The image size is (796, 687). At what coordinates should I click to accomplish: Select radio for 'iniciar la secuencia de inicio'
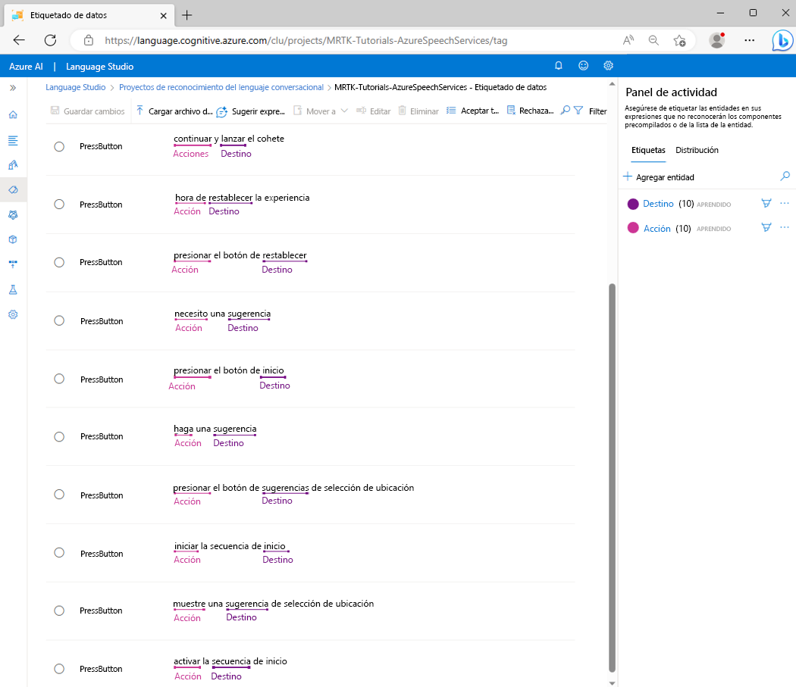point(59,552)
